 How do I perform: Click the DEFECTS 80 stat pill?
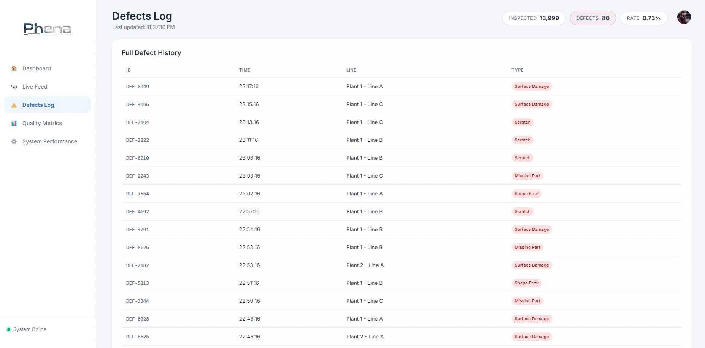(x=592, y=18)
